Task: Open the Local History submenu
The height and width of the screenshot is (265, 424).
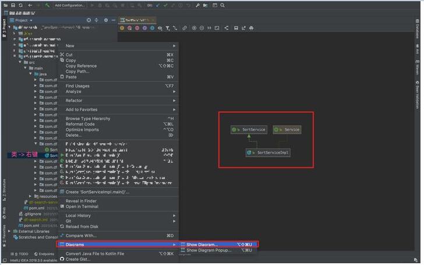Action: (x=118, y=215)
